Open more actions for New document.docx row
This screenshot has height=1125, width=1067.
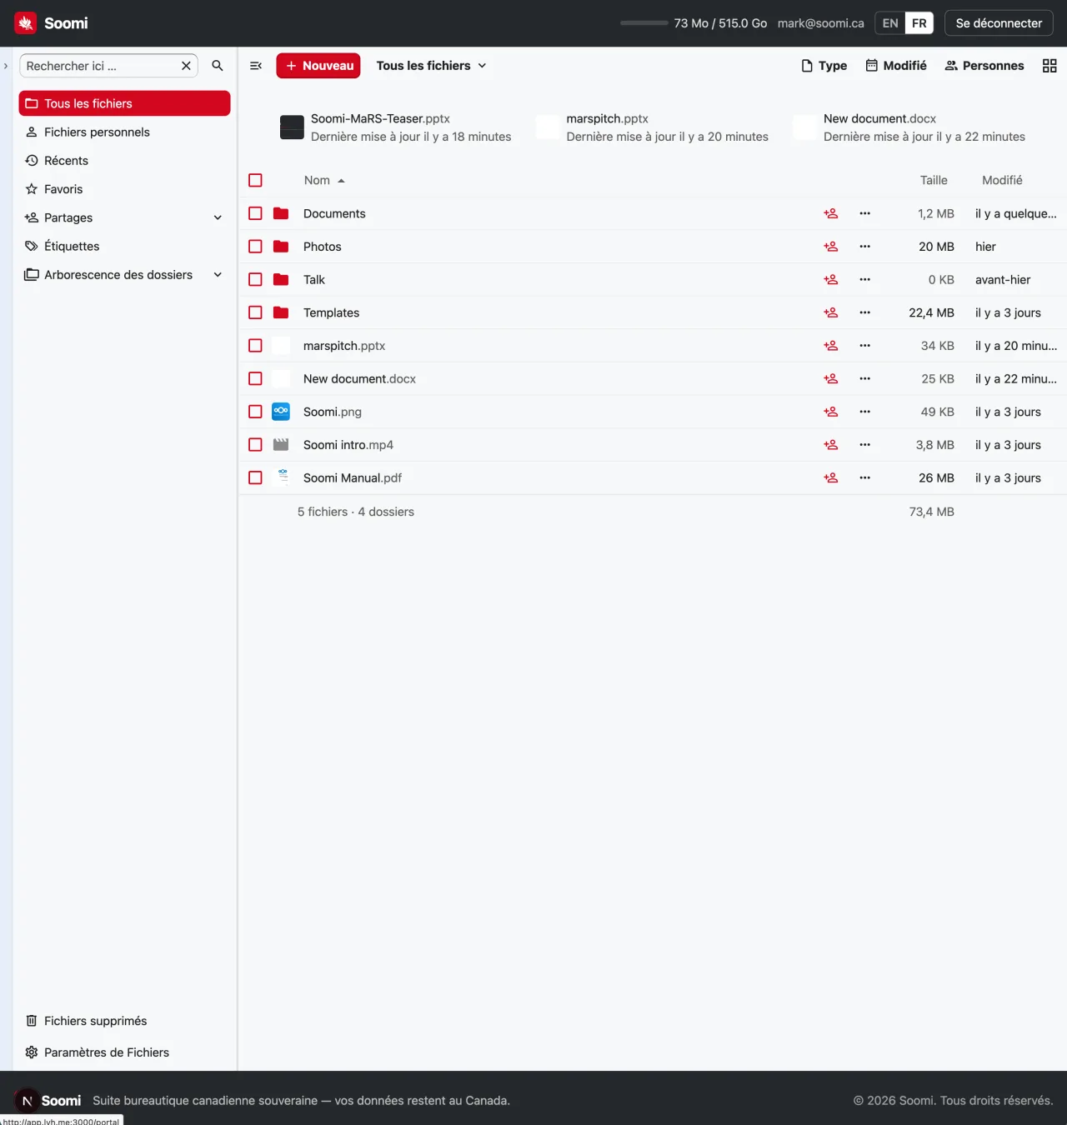tap(865, 379)
